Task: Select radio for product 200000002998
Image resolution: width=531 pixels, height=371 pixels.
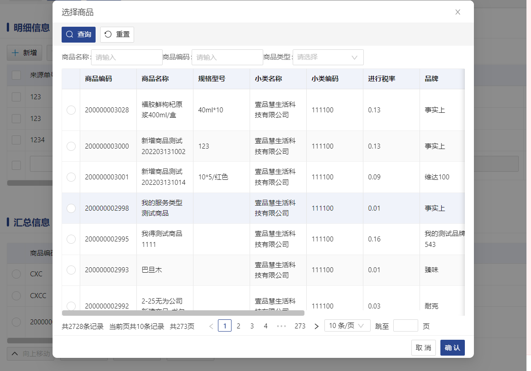Action: (x=71, y=208)
